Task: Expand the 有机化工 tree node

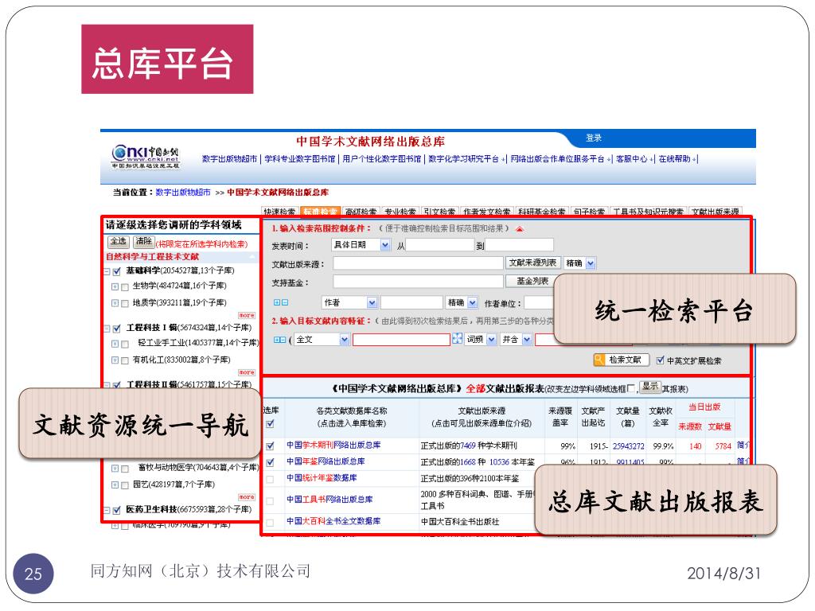Action: pos(115,360)
